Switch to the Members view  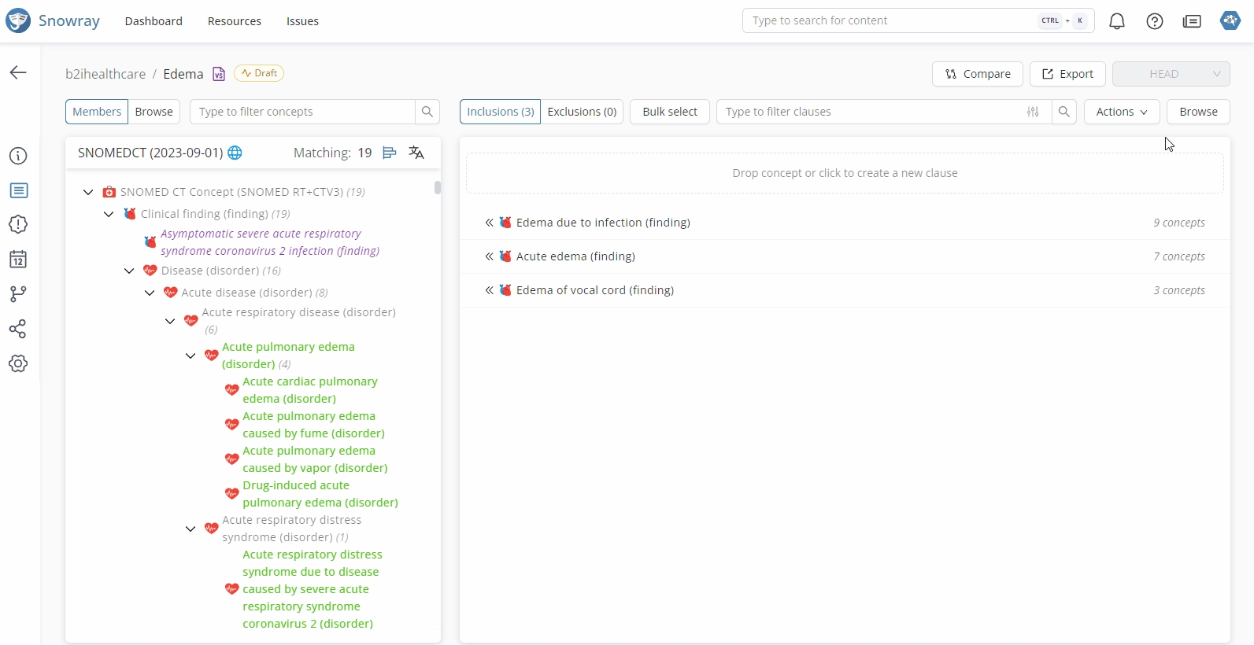[x=97, y=112]
